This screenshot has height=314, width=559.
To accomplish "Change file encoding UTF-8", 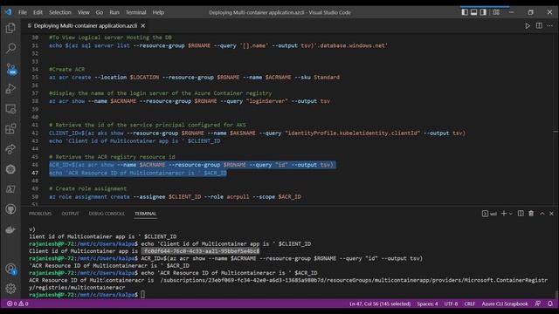I will (451, 304).
